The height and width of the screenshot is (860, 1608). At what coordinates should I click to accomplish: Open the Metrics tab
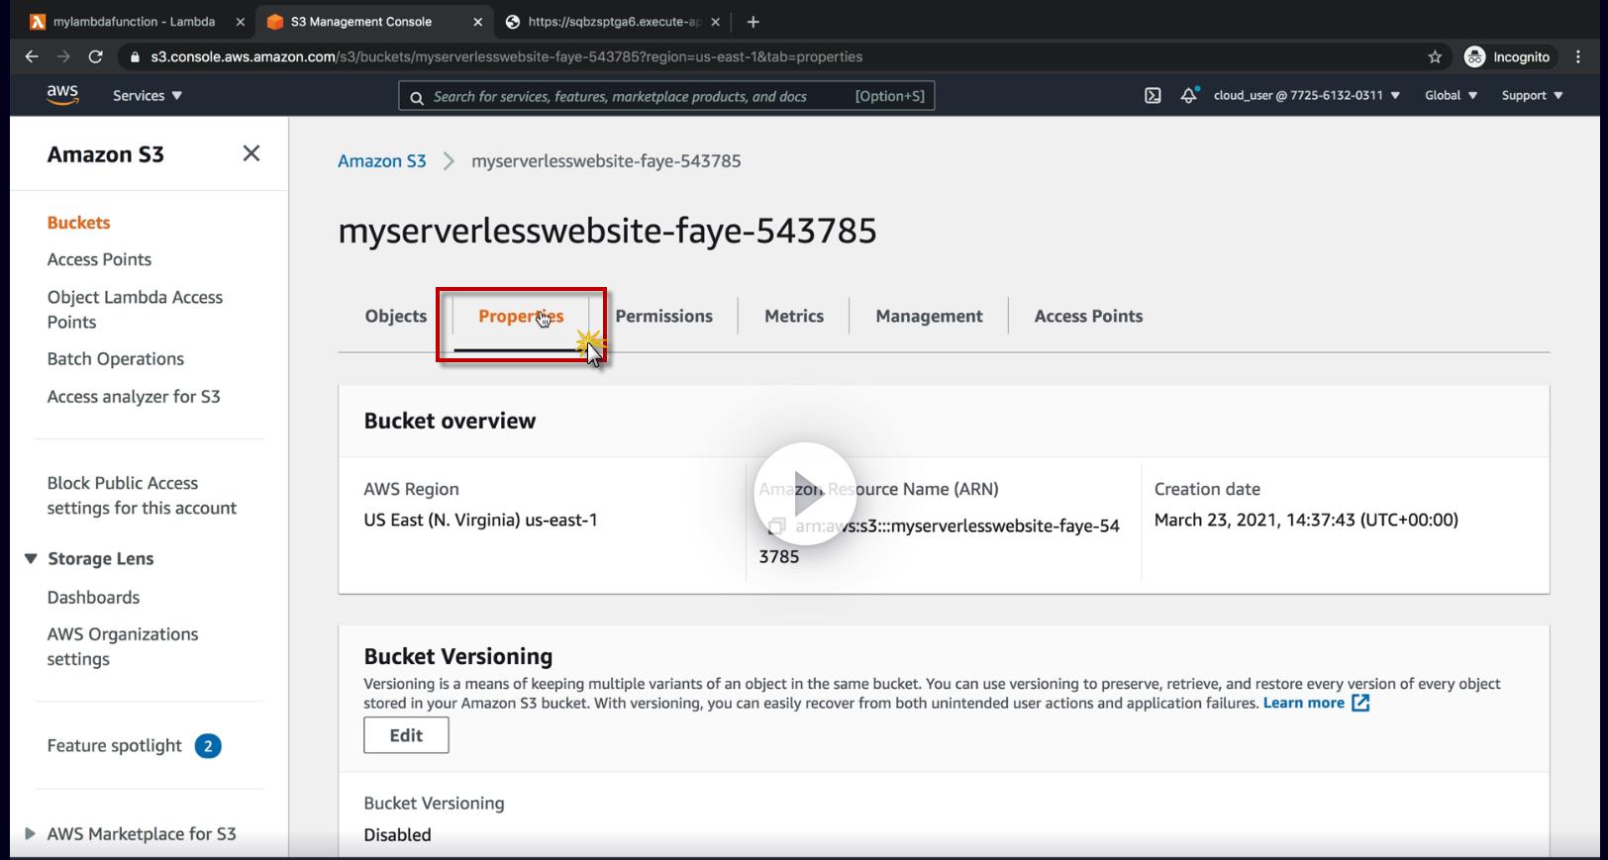(794, 317)
